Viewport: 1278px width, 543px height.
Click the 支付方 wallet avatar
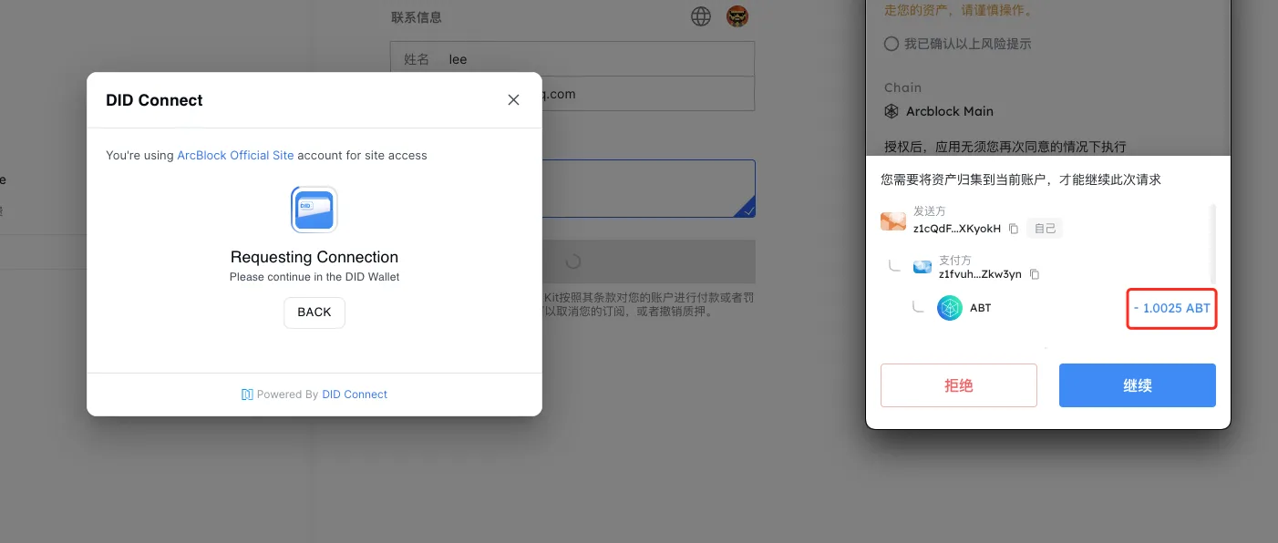pos(922,267)
